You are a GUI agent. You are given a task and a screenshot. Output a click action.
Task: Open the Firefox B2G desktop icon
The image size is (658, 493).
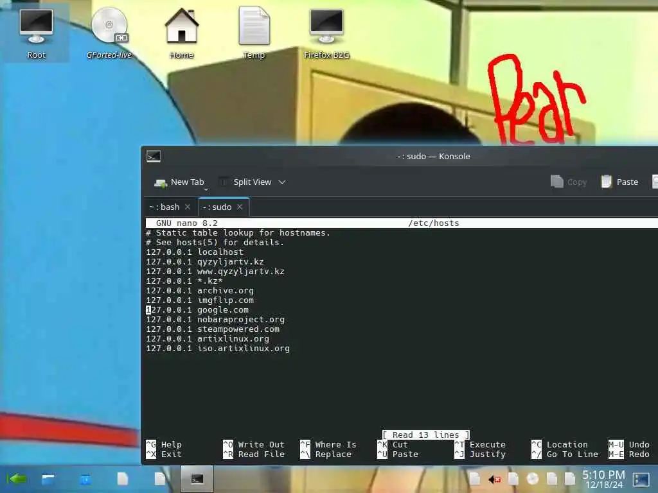pyautogui.click(x=326, y=33)
